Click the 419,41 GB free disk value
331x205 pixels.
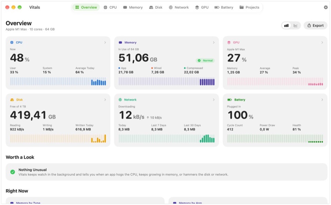(x=33, y=115)
